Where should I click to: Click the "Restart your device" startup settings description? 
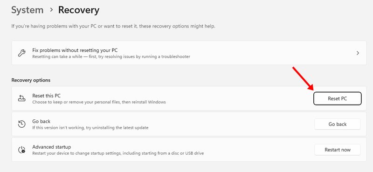pyautogui.click(x=118, y=153)
